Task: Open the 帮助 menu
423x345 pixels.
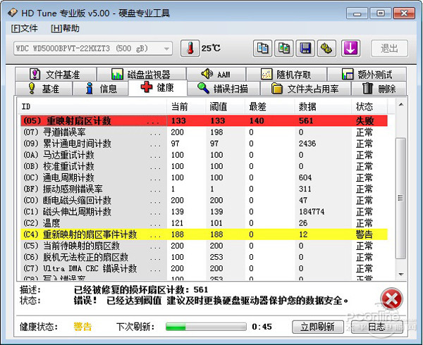Action: 65,28
